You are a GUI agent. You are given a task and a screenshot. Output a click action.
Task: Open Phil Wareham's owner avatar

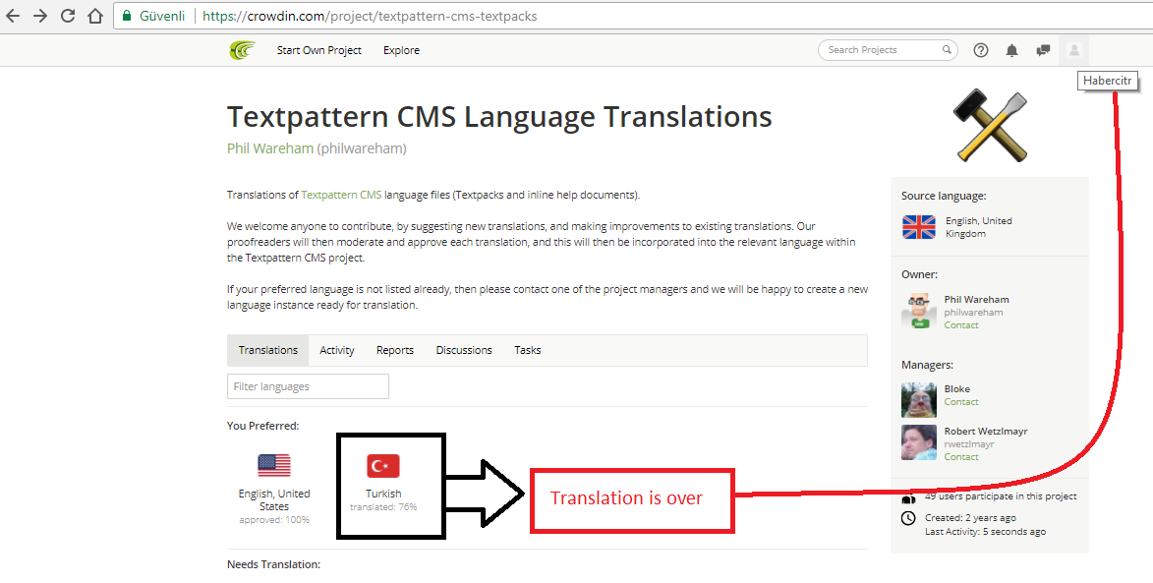(918, 311)
